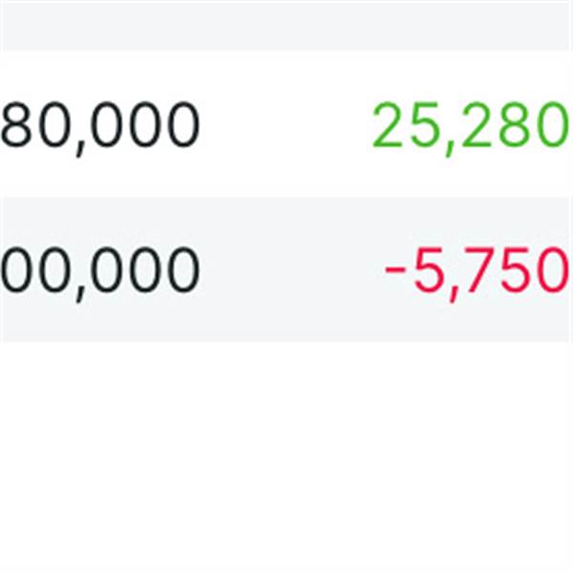The image size is (573, 573).
Task: Click the comma-separated zeros in second row
Action: coord(143,271)
